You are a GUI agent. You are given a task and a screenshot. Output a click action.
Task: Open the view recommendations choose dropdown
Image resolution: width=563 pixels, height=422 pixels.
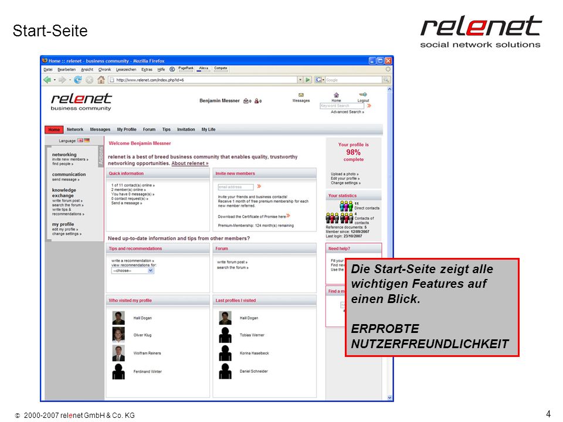click(x=151, y=271)
